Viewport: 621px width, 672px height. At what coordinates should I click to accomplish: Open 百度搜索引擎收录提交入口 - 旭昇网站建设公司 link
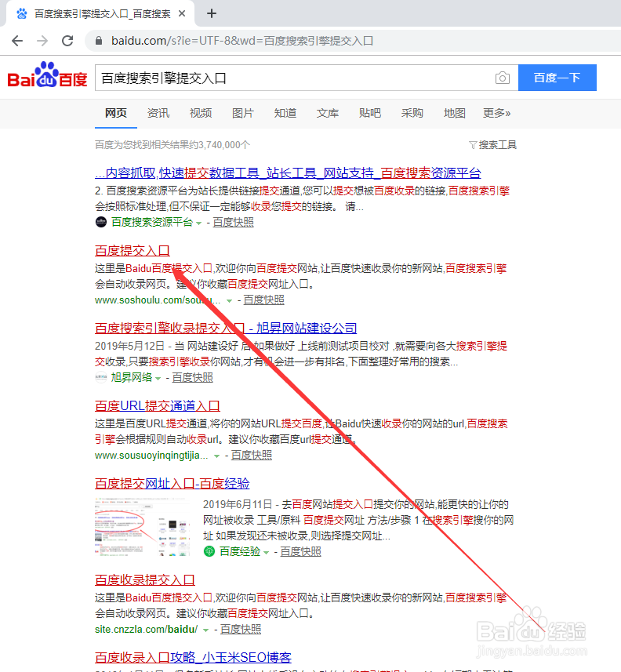[226, 328]
